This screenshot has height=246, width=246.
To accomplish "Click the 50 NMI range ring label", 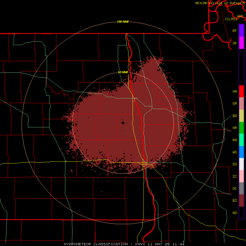I will click(x=123, y=72).
